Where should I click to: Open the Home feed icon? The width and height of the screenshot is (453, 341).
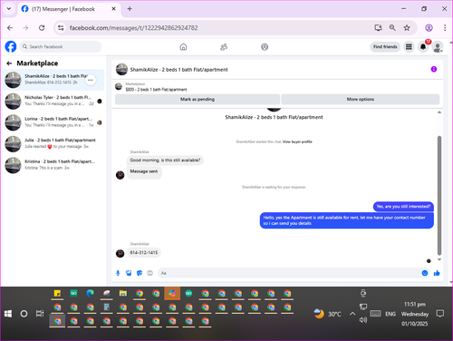click(183, 47)
